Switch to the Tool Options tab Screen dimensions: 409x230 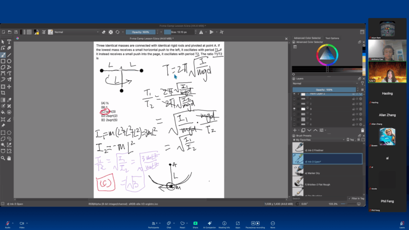click(x=332, y=38)
